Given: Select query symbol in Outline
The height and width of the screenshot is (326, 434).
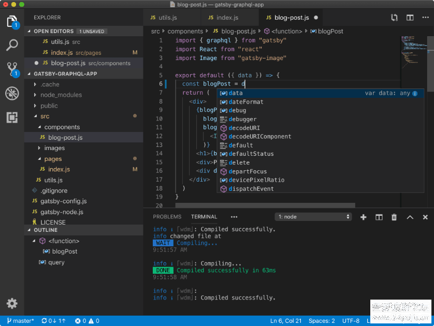Looking at the screenshot, I should point(83,262).
